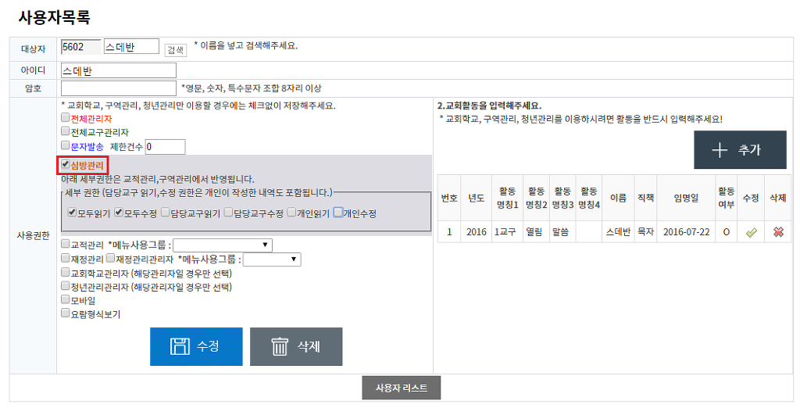
Task: Enable the 전체관리자 checkbox
Action: 66,118
